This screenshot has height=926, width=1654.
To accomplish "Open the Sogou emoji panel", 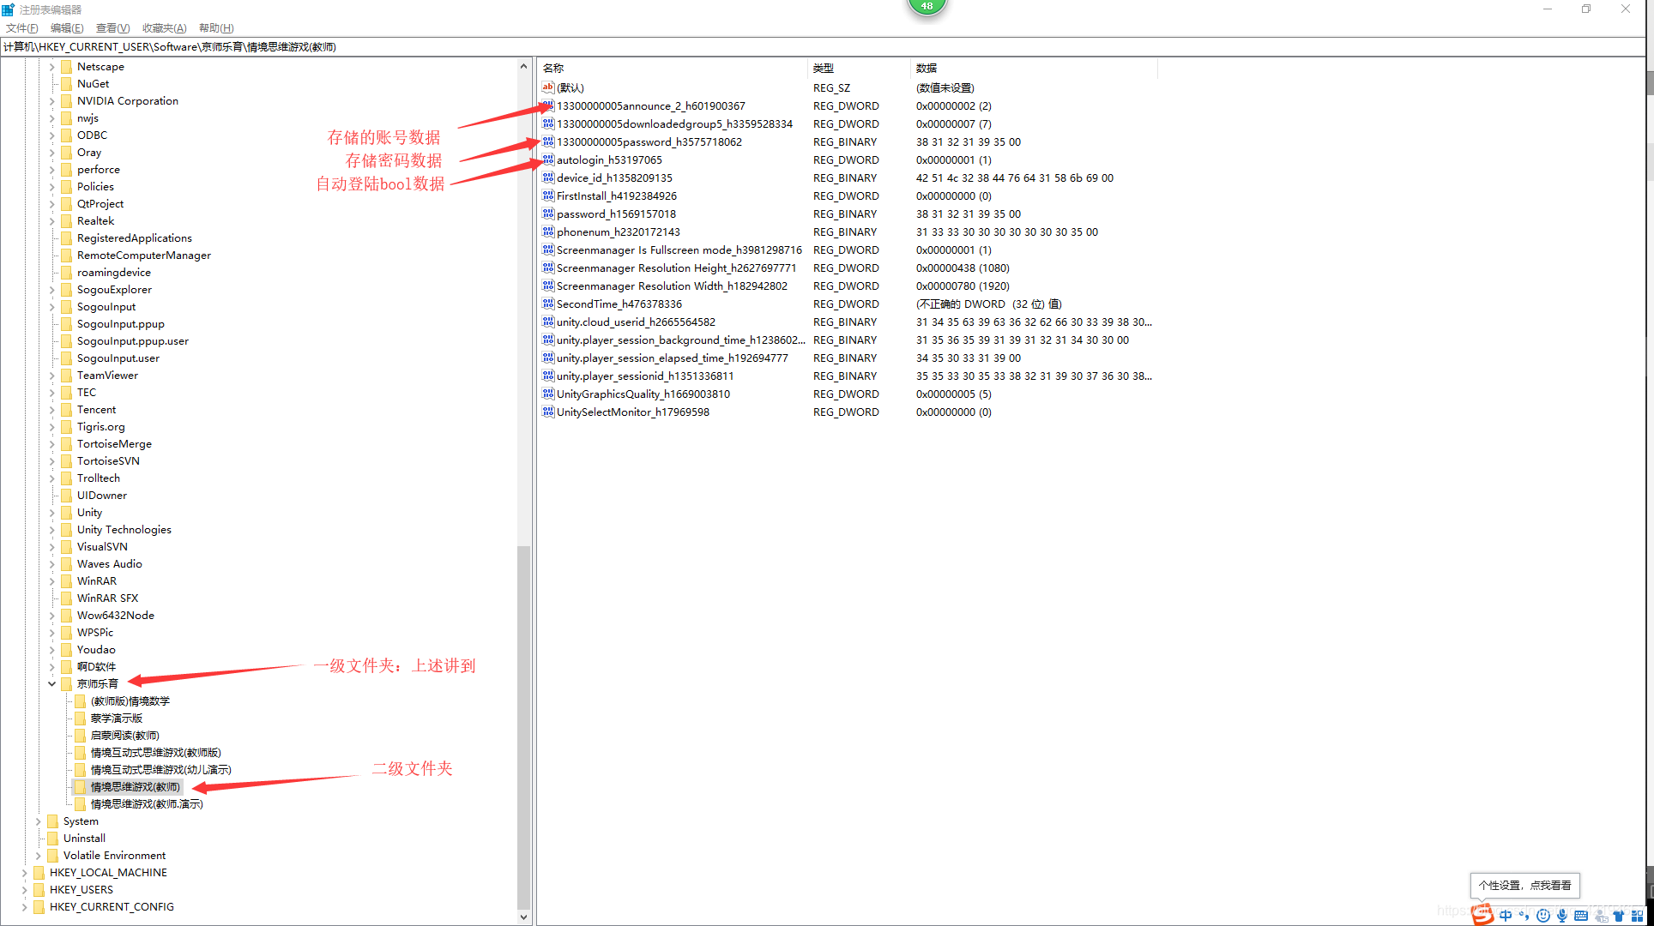I will coord(1543,916).
